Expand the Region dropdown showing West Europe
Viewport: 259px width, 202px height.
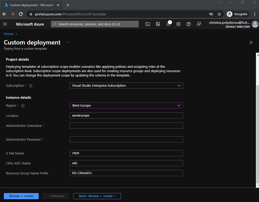[x=126, y=105]
